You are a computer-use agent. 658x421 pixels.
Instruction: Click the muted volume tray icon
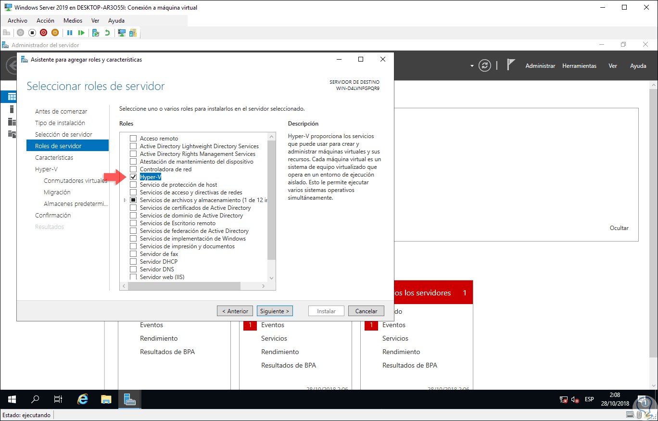(x=575, y=399)
